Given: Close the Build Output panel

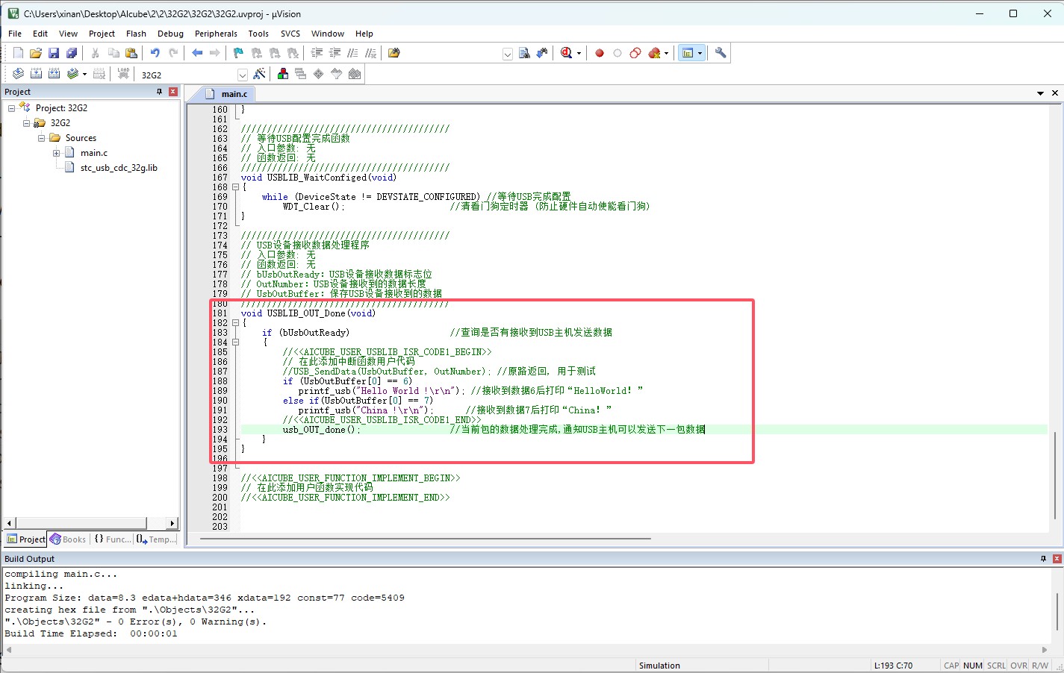Looking at the screenshot, I should click(x=1057, y=559).
